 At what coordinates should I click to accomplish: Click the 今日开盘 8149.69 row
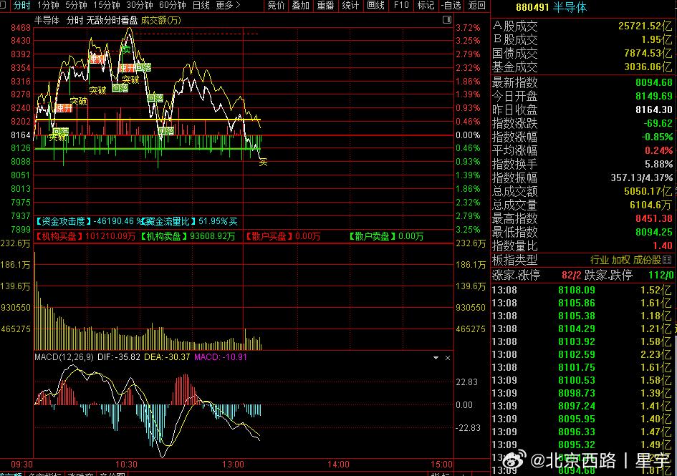click(x=582, y=96)
